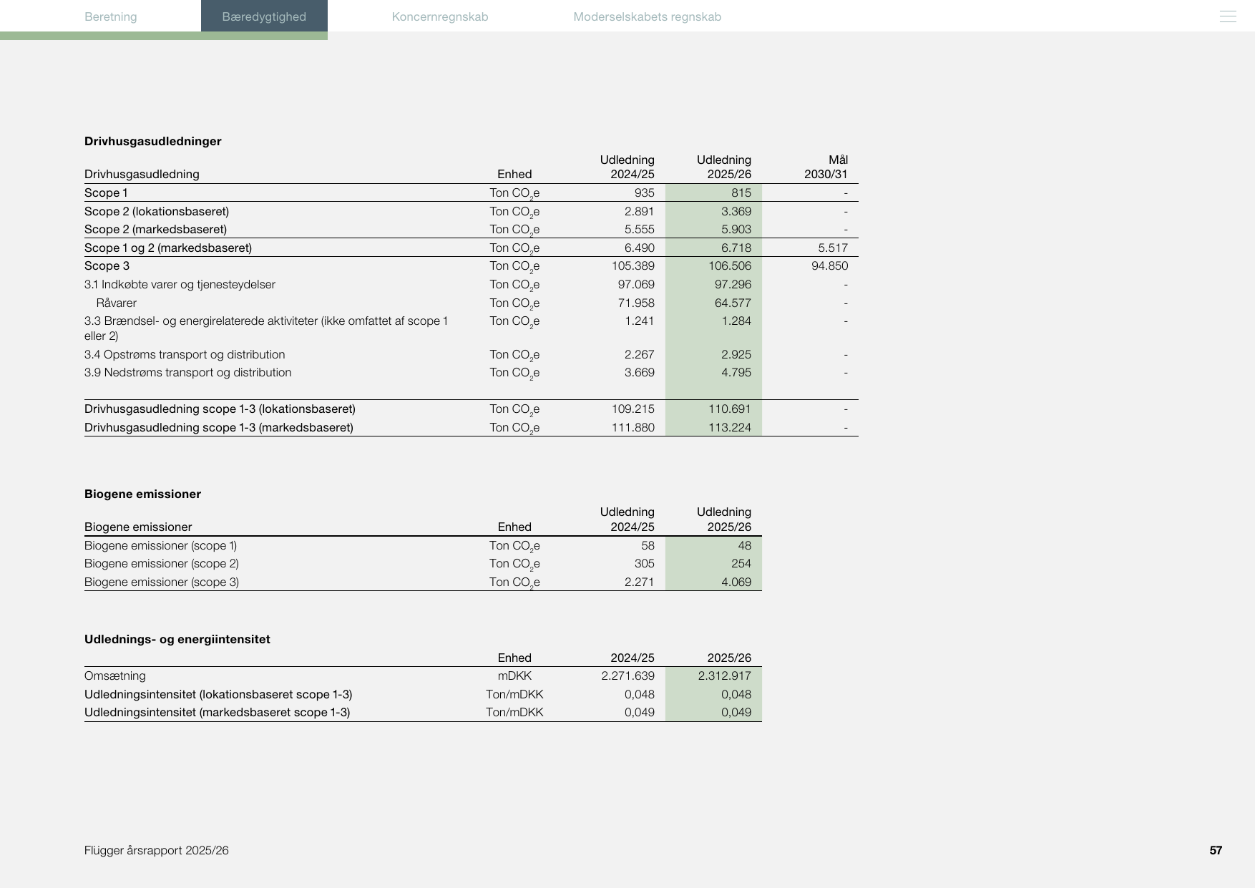Image resolution: width=1255 pixels, height=888 pixels.
Task: Click the value "4.069" for biogene scope 3
Action: (736, 582)
